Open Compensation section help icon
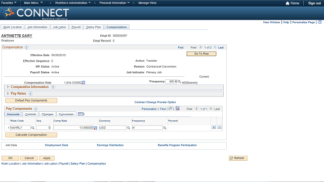The height and width of the screenshot is (182, 324). point(26,47)
